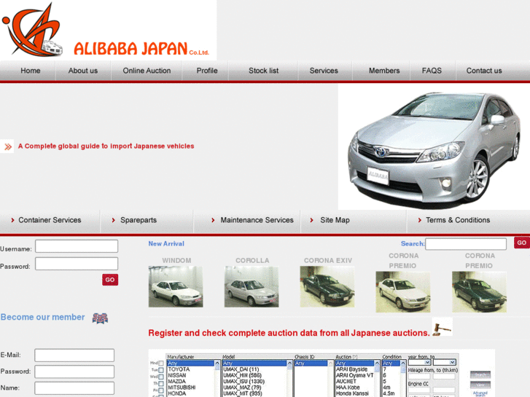Focus the login Password field
530x397 pixels.
77,264
